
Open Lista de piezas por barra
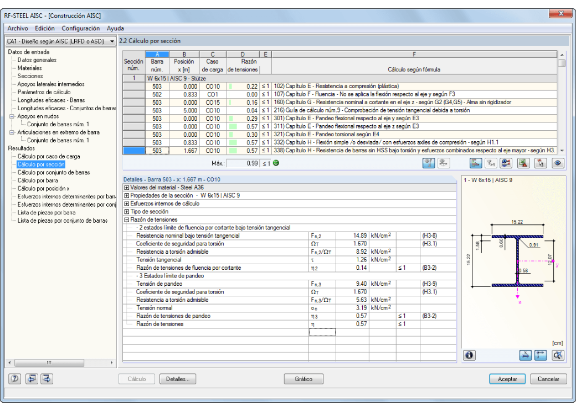click(x=47, y=213)
